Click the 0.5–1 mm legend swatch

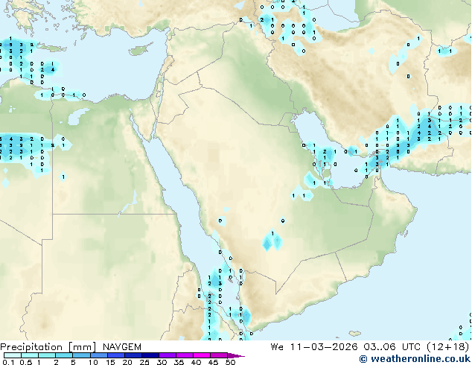[30, 355]
